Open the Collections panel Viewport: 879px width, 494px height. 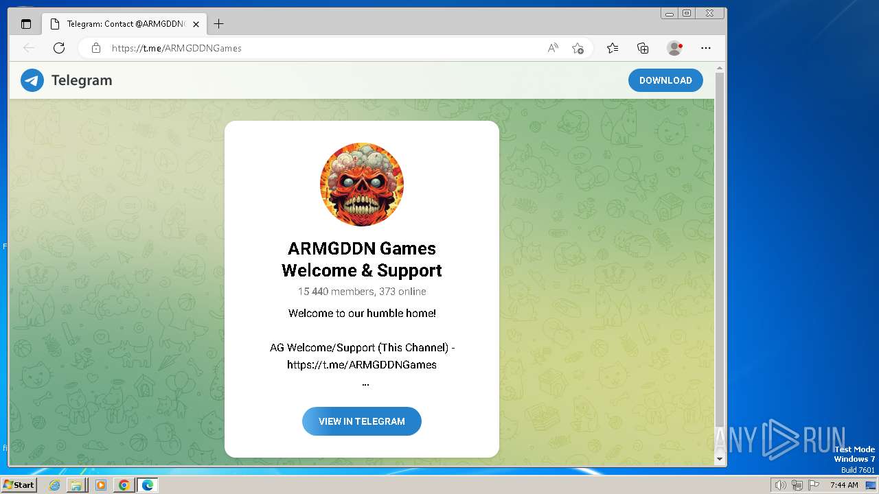[x=643, y=48]
